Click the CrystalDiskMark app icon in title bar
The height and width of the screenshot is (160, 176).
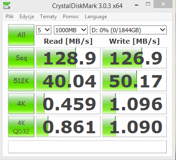click(7, 6)
